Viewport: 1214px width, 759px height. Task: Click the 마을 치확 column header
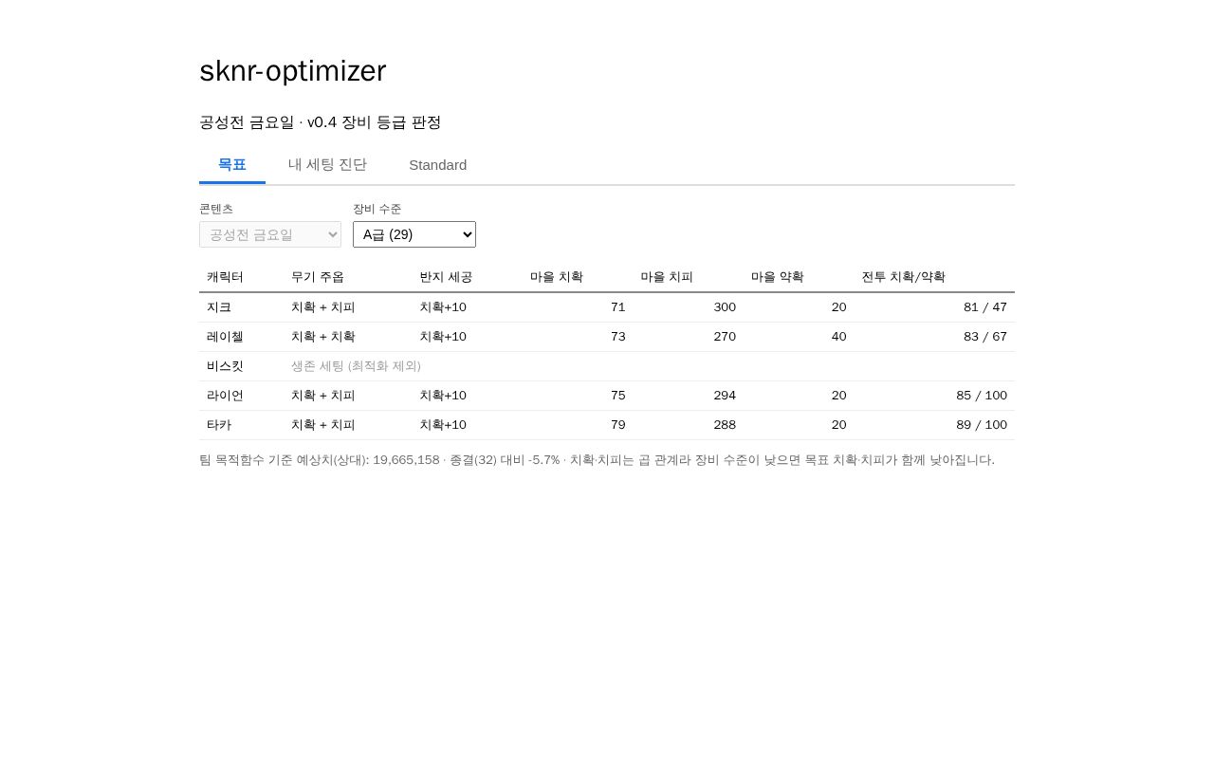557,277
